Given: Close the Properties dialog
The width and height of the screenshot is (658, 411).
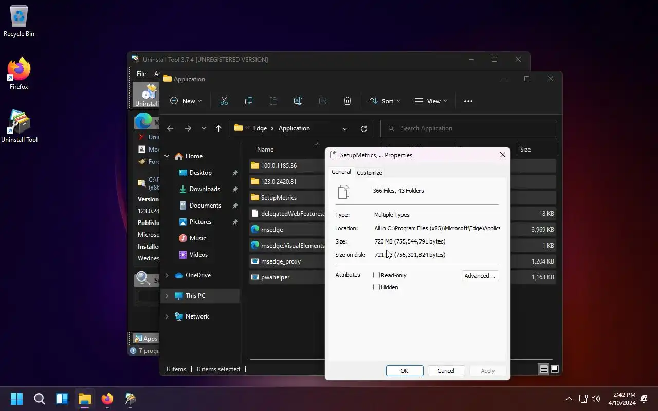Looking at the screenshot, I should point(503,155).
